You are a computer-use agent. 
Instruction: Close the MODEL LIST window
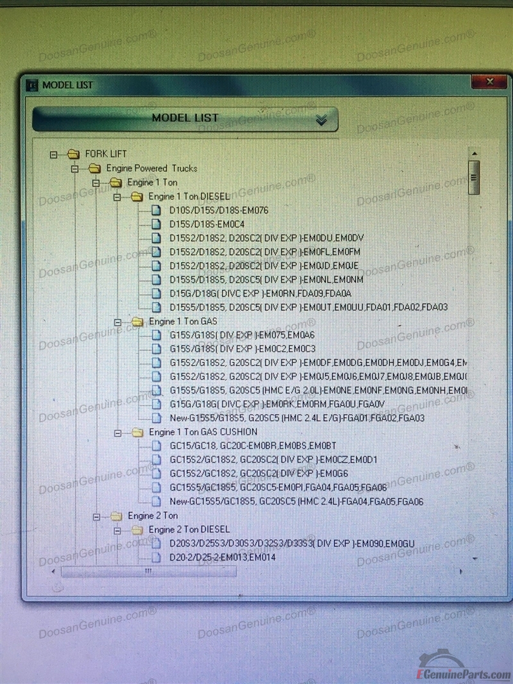(x=490, y=82)
